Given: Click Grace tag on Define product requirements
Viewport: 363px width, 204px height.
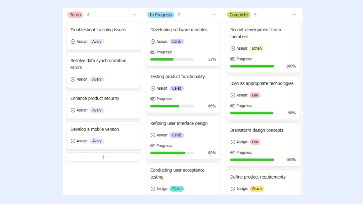Looking at the screenshot, I should [x=257, y=189].
